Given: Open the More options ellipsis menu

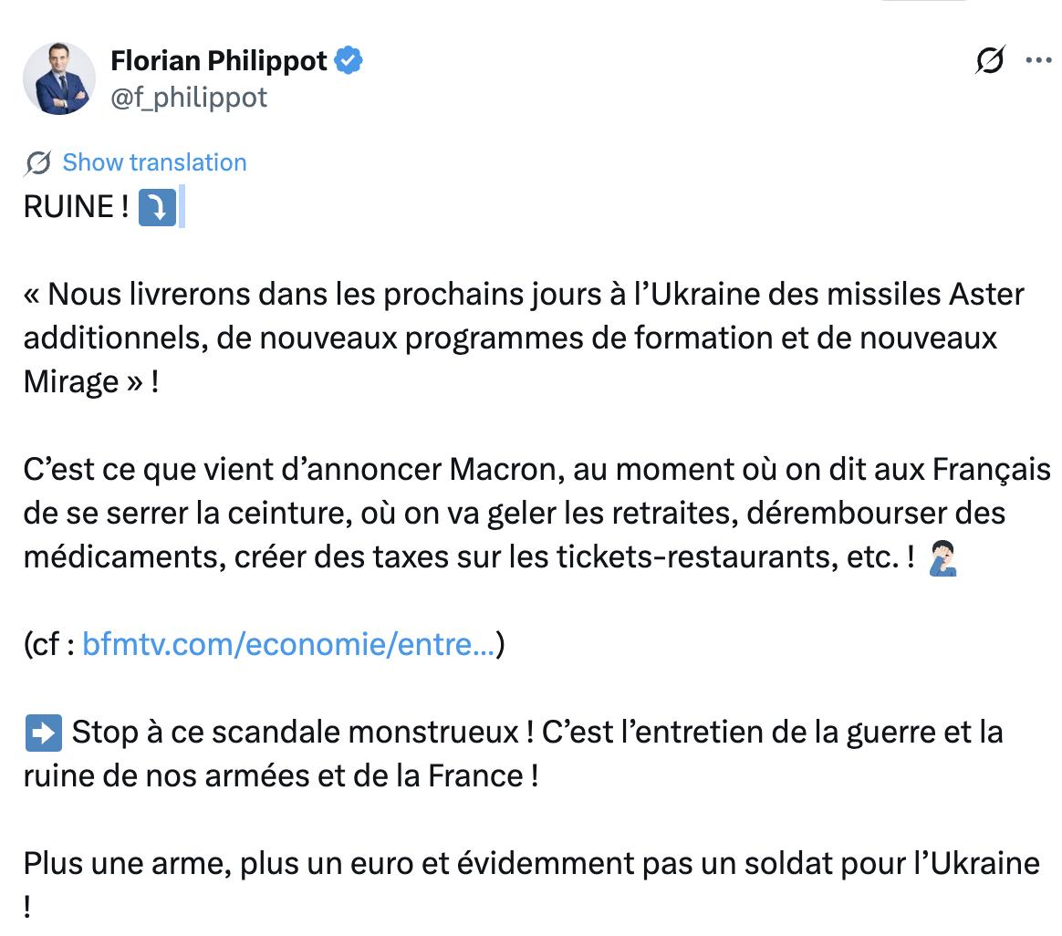Looking at the screenshot, I should pos(1039,60).
